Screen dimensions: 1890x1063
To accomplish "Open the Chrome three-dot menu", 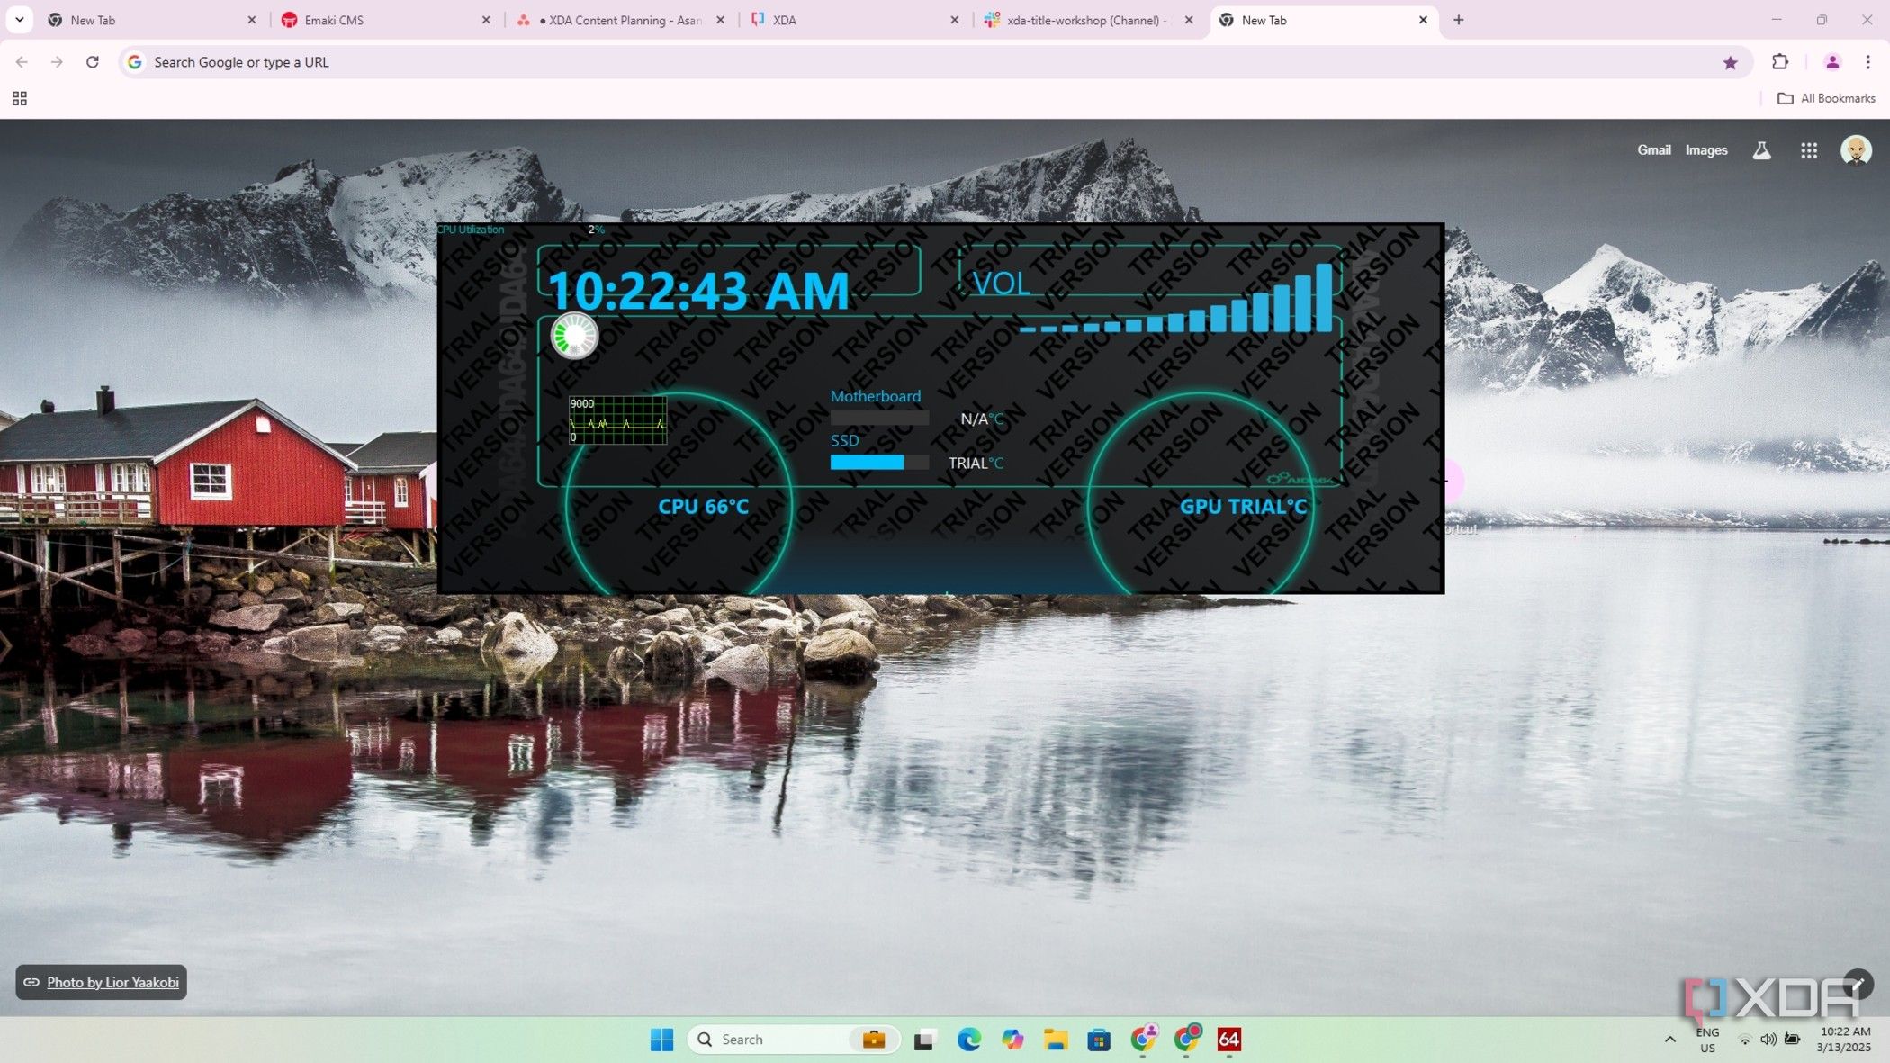I will 1868,62.
